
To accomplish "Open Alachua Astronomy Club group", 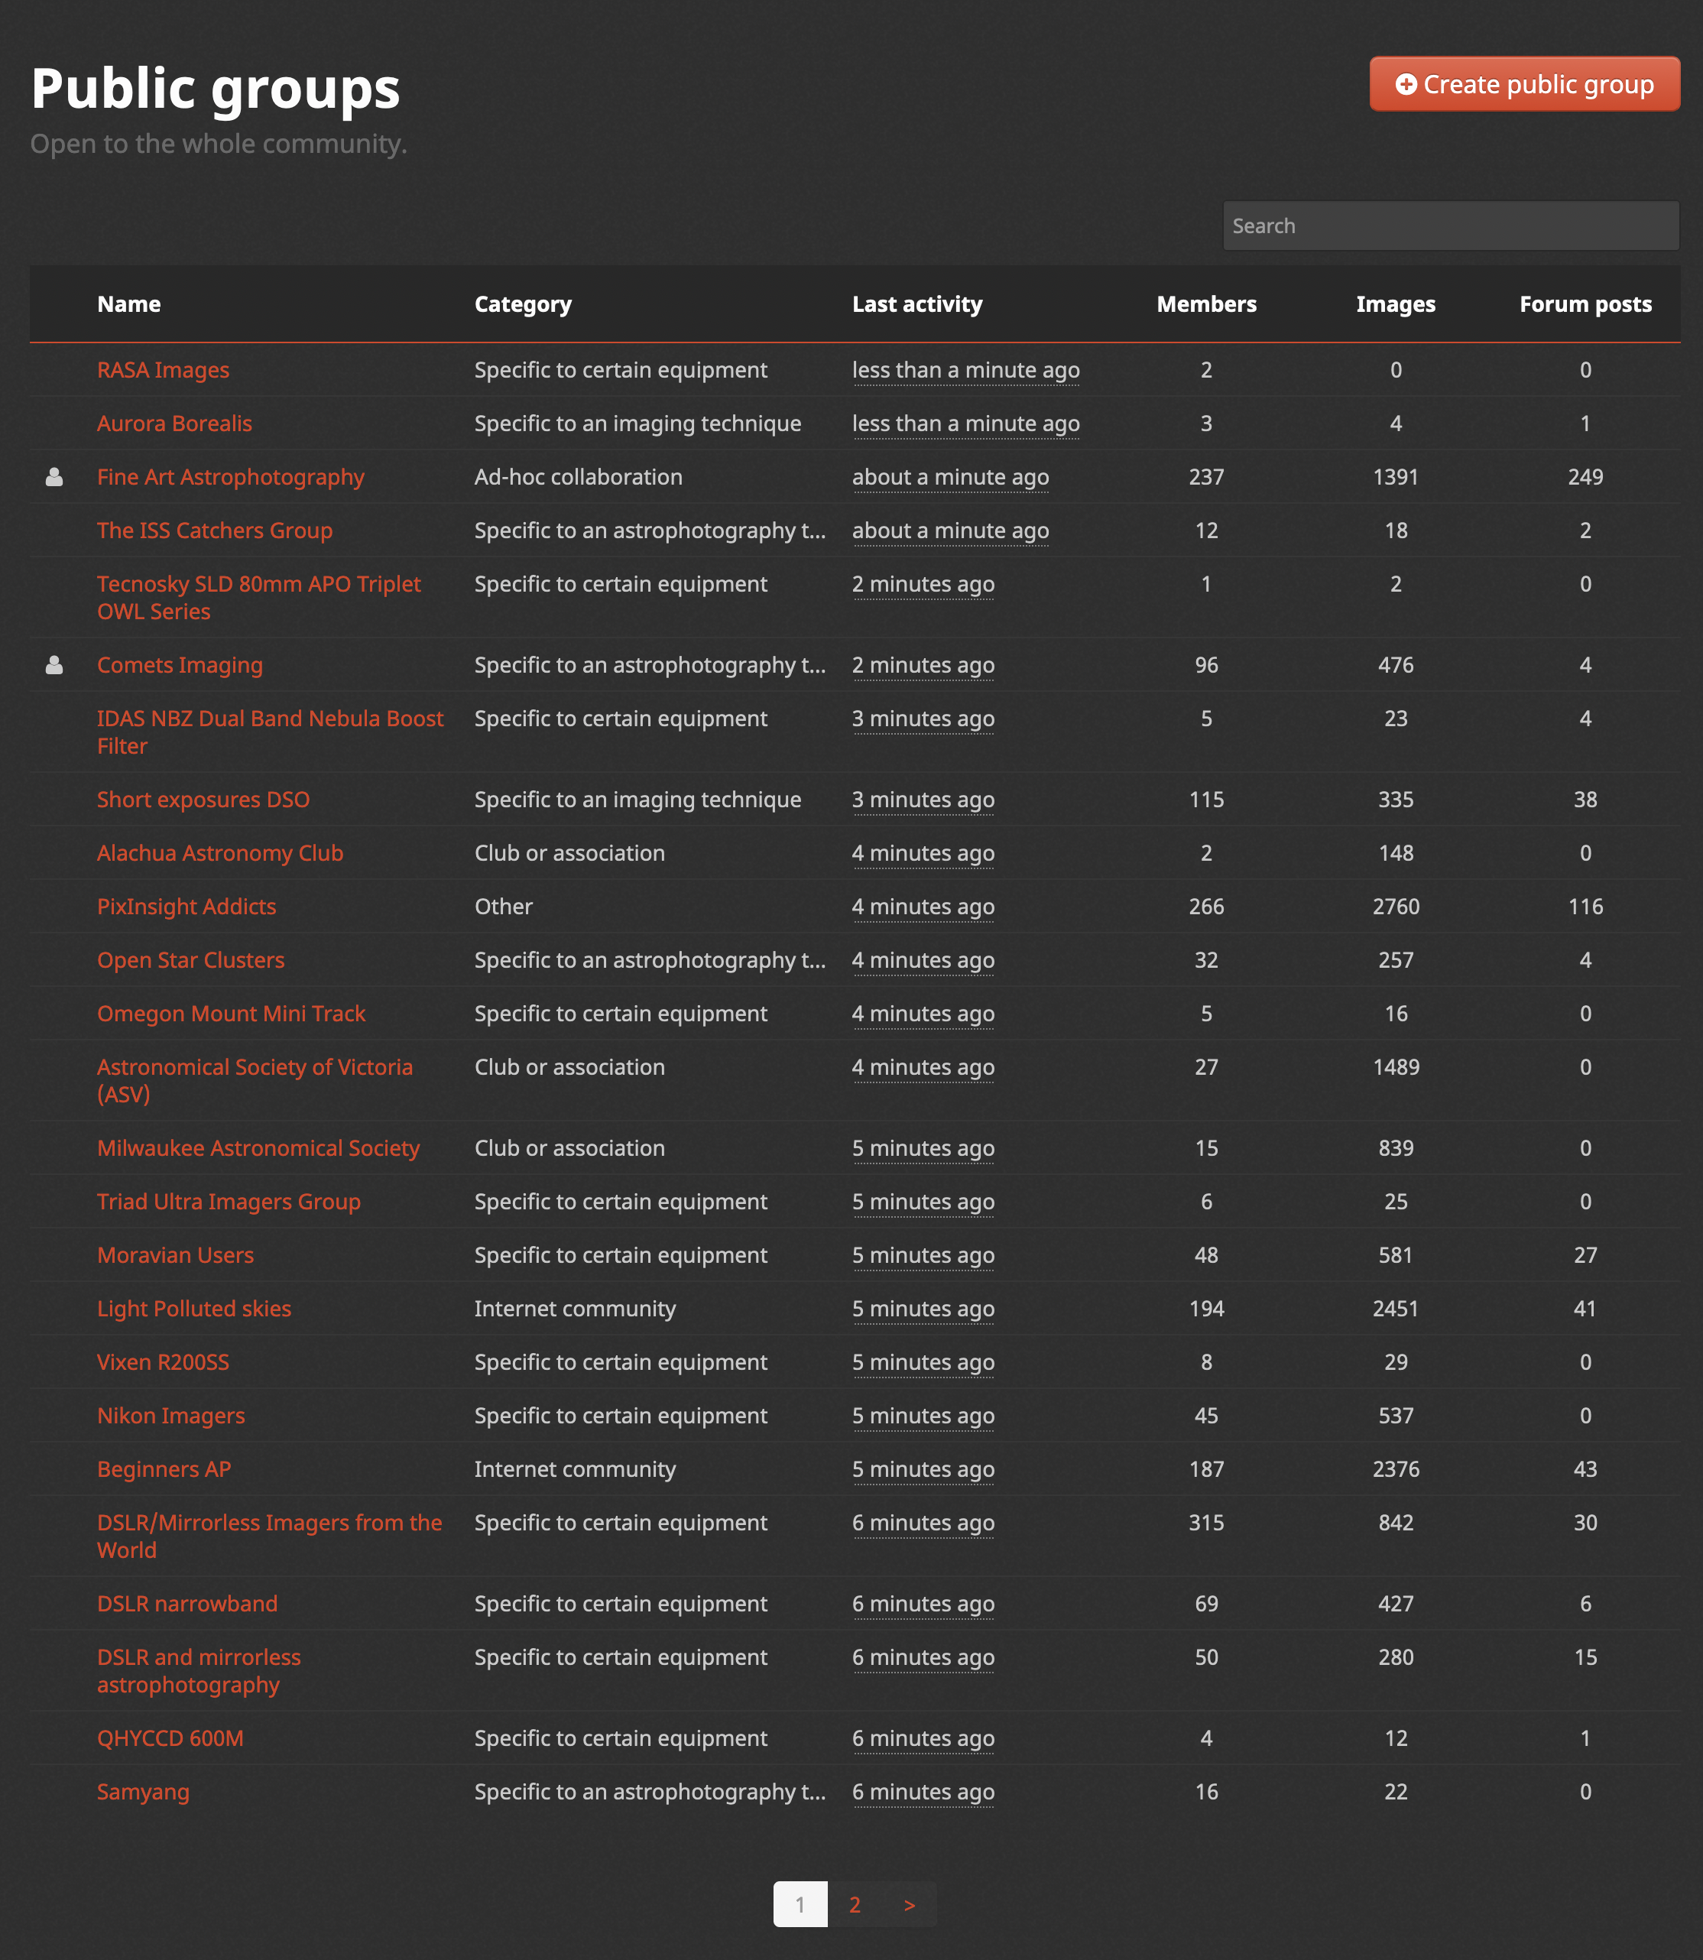I will tap(220, 854).
